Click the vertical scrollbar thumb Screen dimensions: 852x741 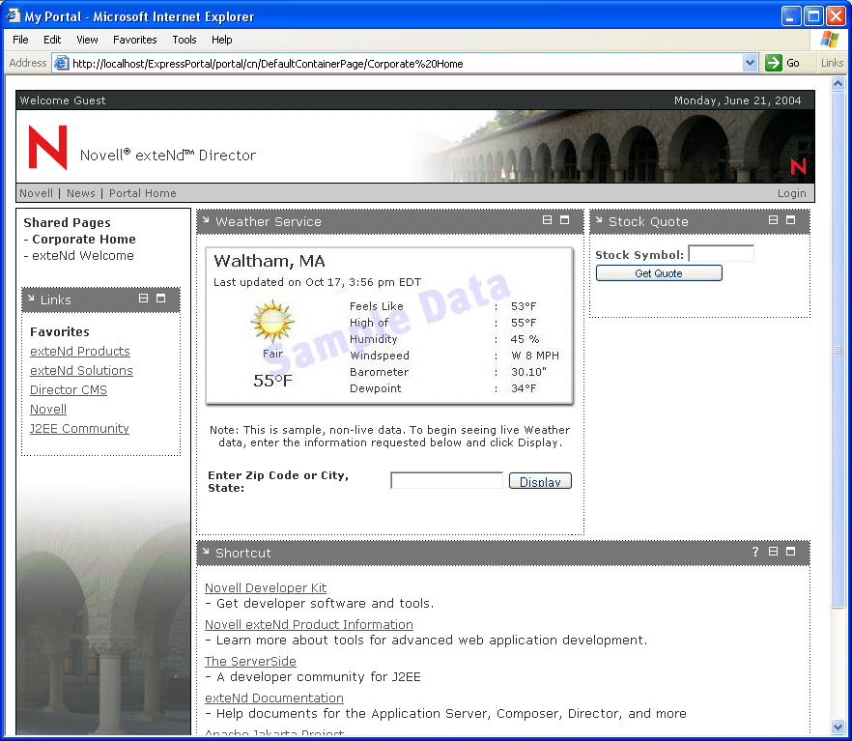[x=838, y=350]
